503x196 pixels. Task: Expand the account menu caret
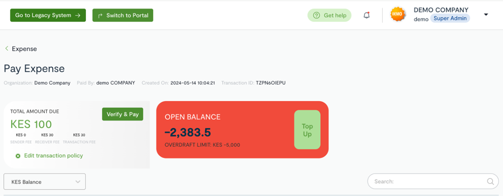pos(486,14)
